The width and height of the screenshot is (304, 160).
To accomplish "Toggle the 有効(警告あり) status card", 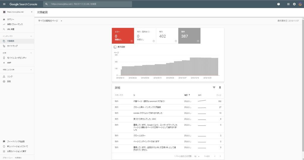I will (x=145, y=36).
